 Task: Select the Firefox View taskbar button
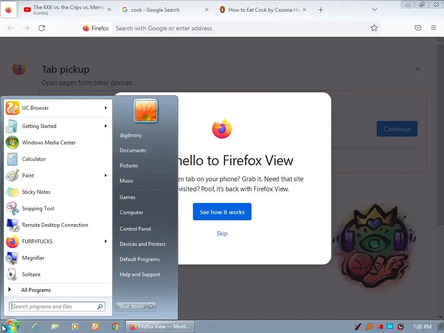160,326
